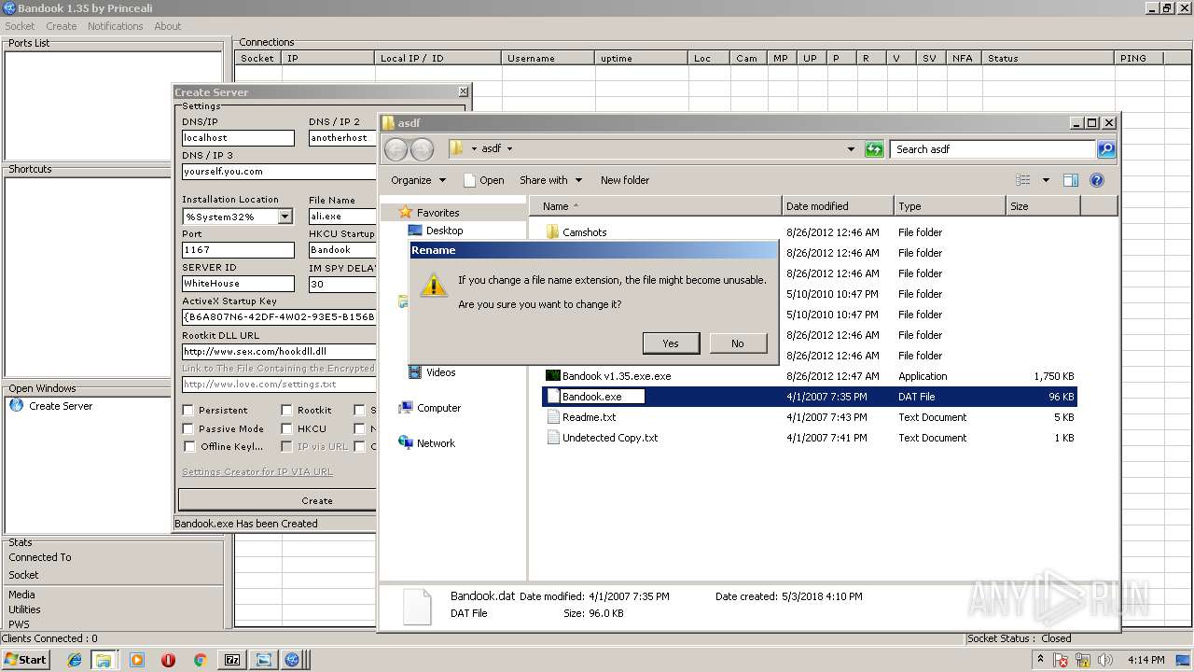Viewport: 1194px width, 672px height.
Task: Open the Socket menu
Action: coord(20,26)
